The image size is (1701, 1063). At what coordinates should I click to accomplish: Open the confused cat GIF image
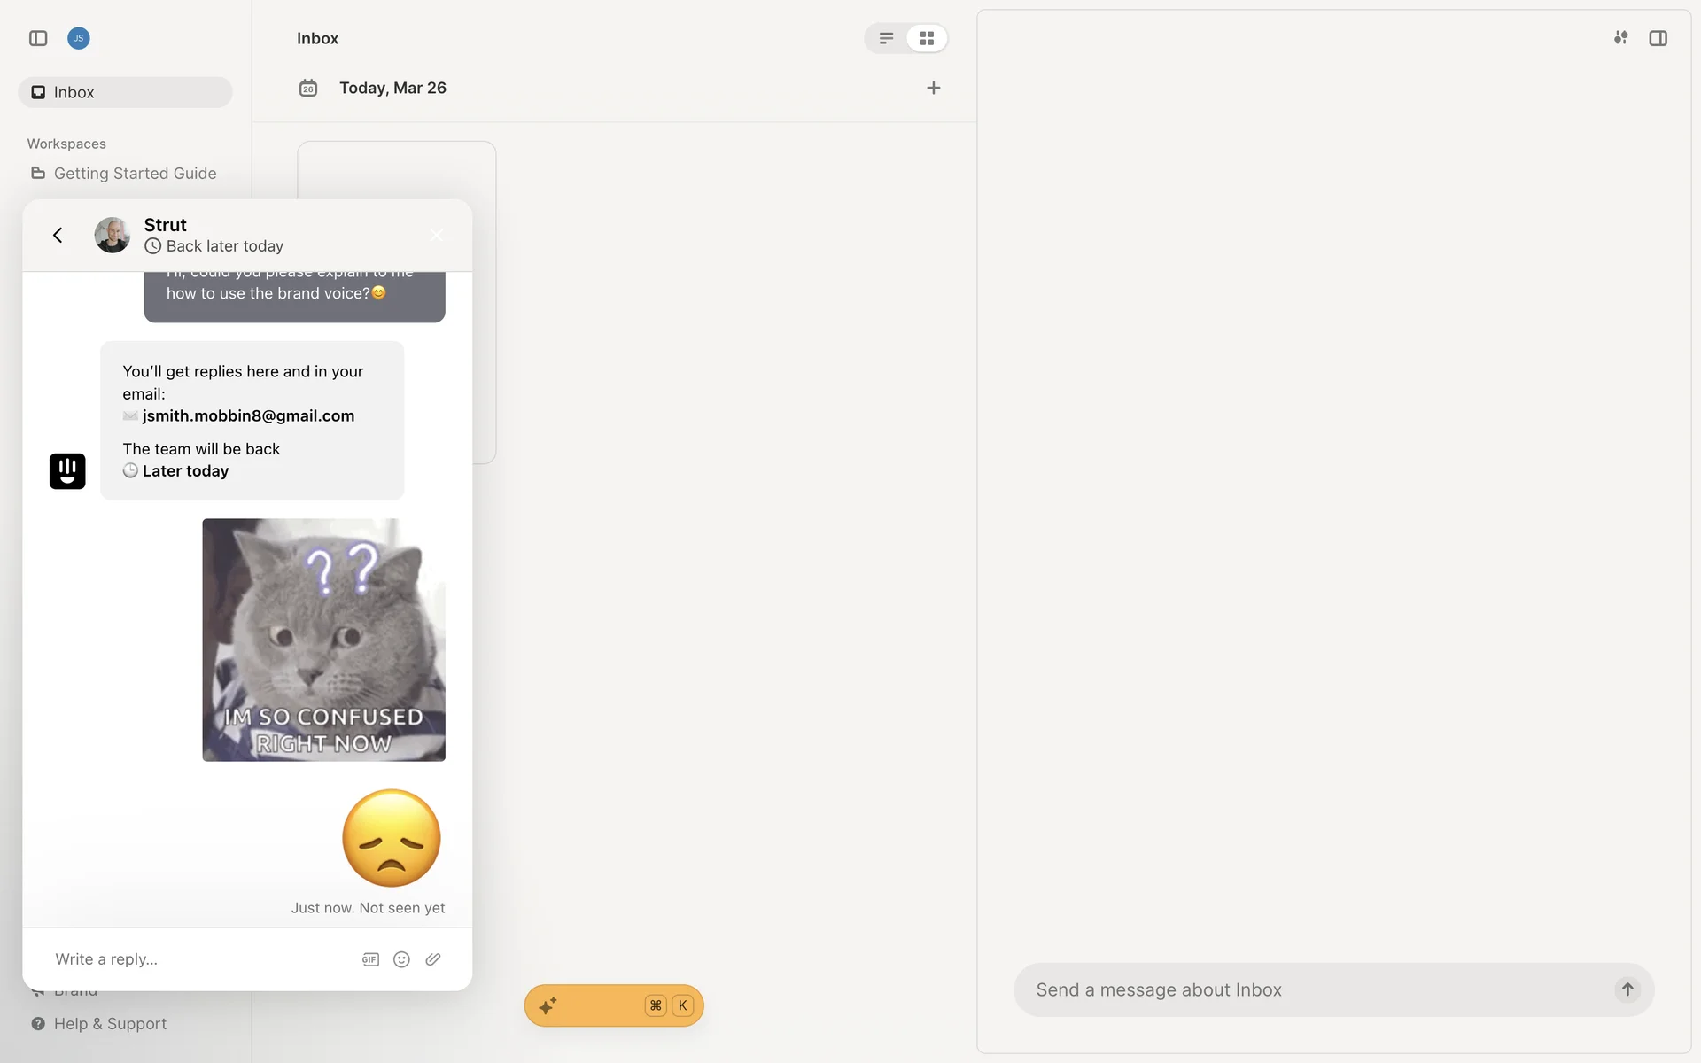(323, 640)
